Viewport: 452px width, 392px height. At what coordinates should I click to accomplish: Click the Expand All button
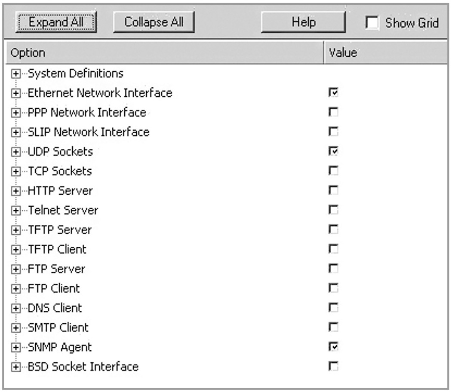tap(55, 22)
